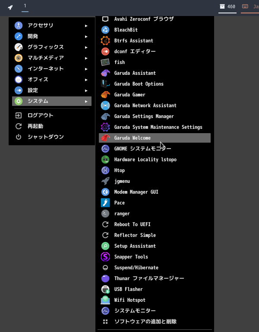Click the Wifi Hotspot icon
This screenshot has width=259, height=332.
click(105, 300)
